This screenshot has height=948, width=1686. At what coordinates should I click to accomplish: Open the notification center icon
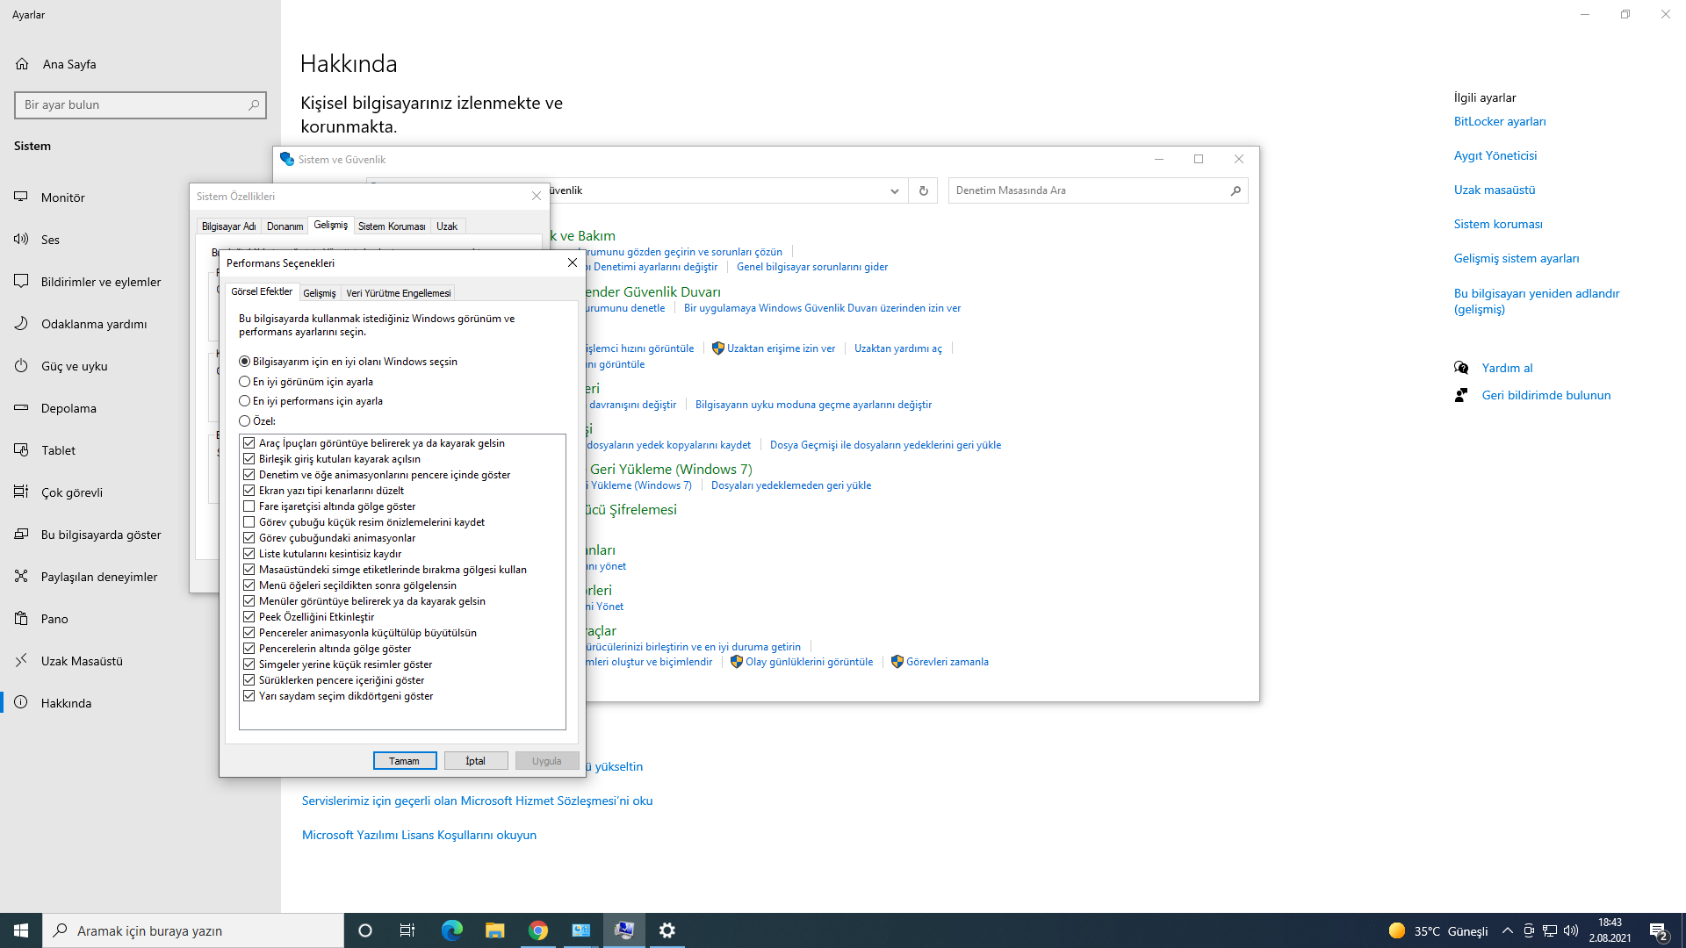(x=1658, y=930)
